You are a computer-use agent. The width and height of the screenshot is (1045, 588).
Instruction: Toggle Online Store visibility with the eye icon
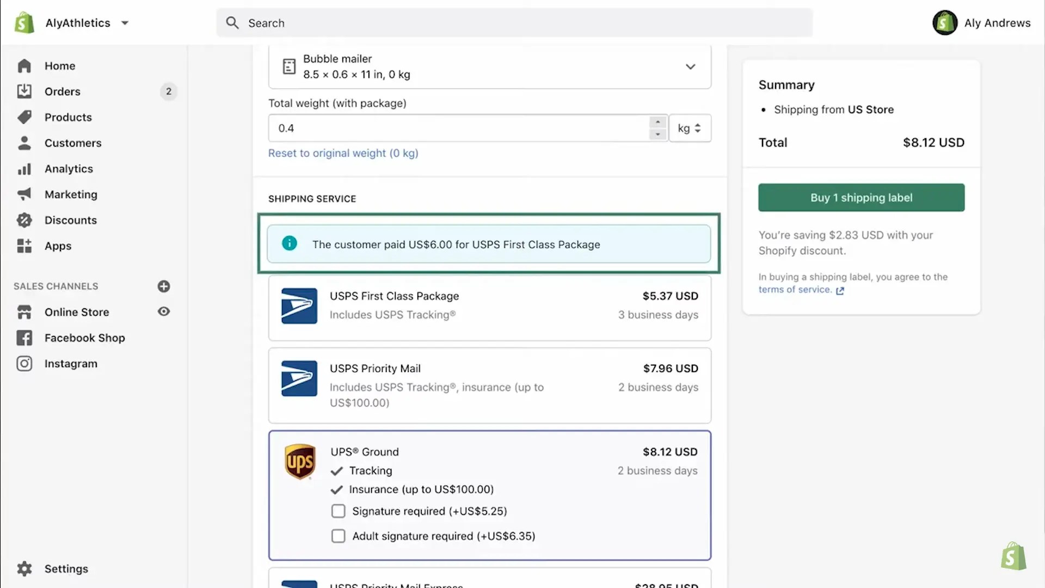click(164, 311)
